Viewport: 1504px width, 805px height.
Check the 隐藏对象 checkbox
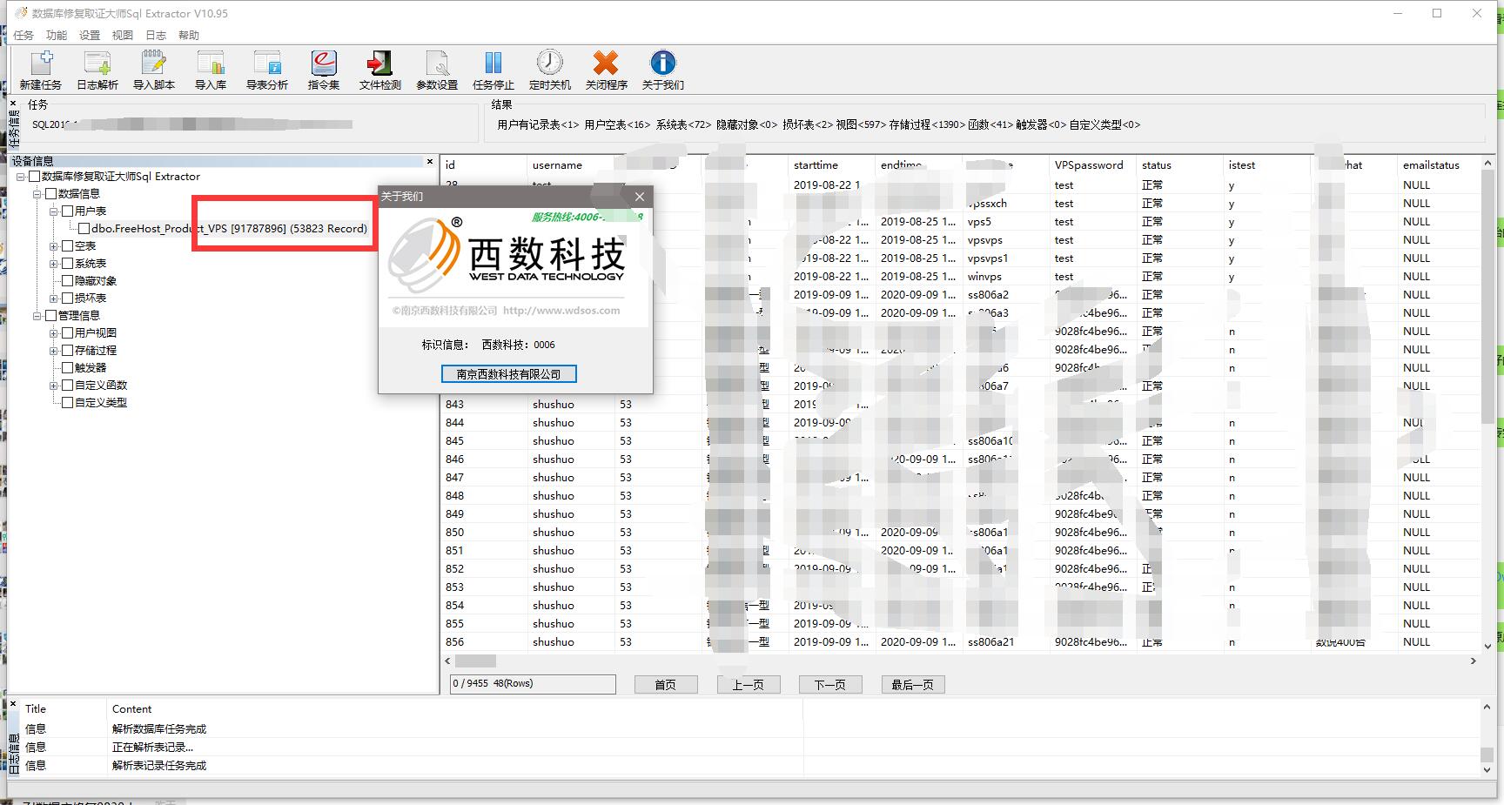tap(68, 281)
